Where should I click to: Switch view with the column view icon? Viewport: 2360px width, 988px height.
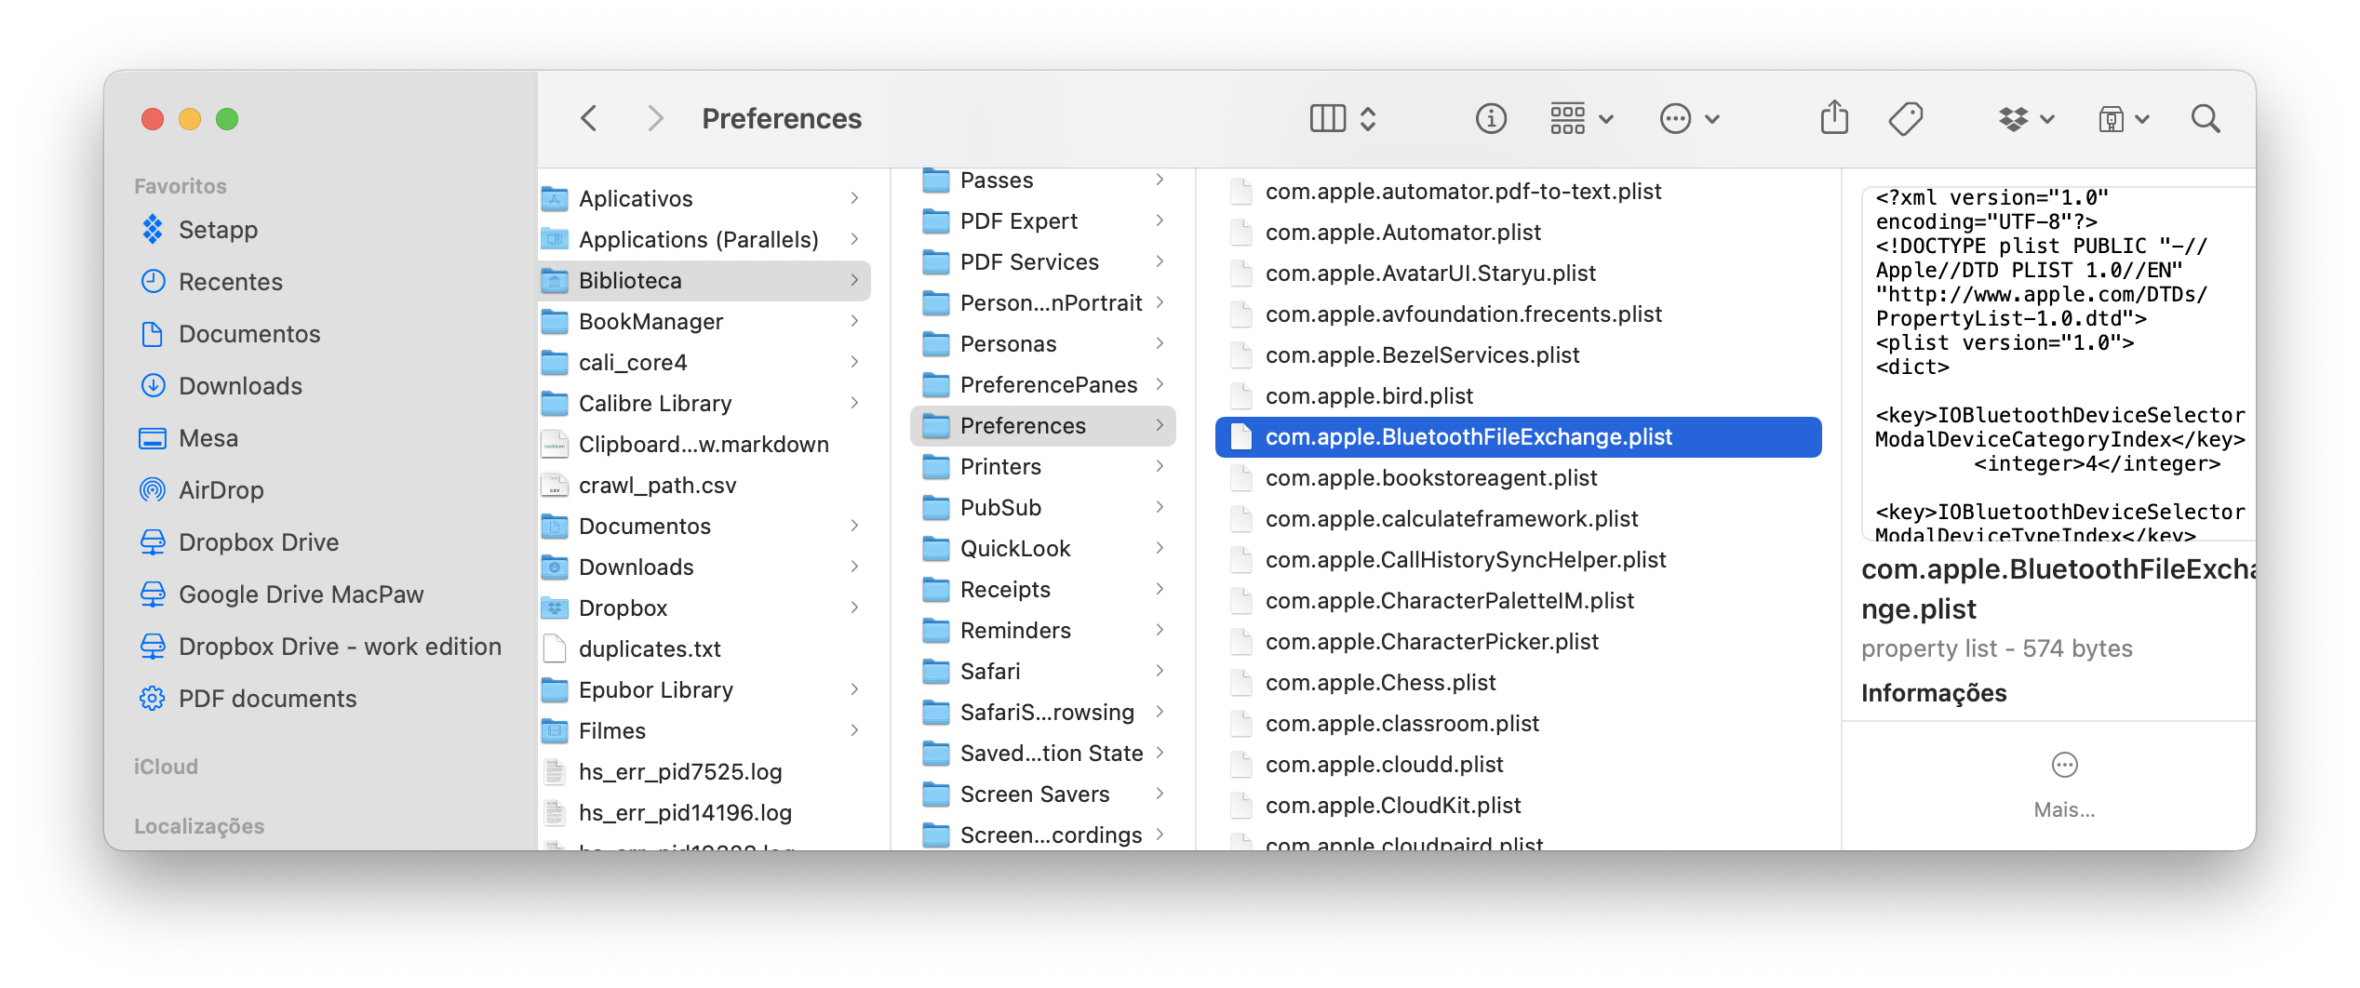[x=1328, y=119]
